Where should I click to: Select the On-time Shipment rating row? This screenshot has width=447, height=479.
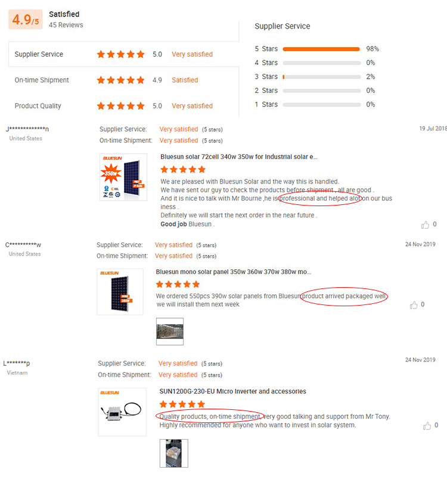coord(124,80)
